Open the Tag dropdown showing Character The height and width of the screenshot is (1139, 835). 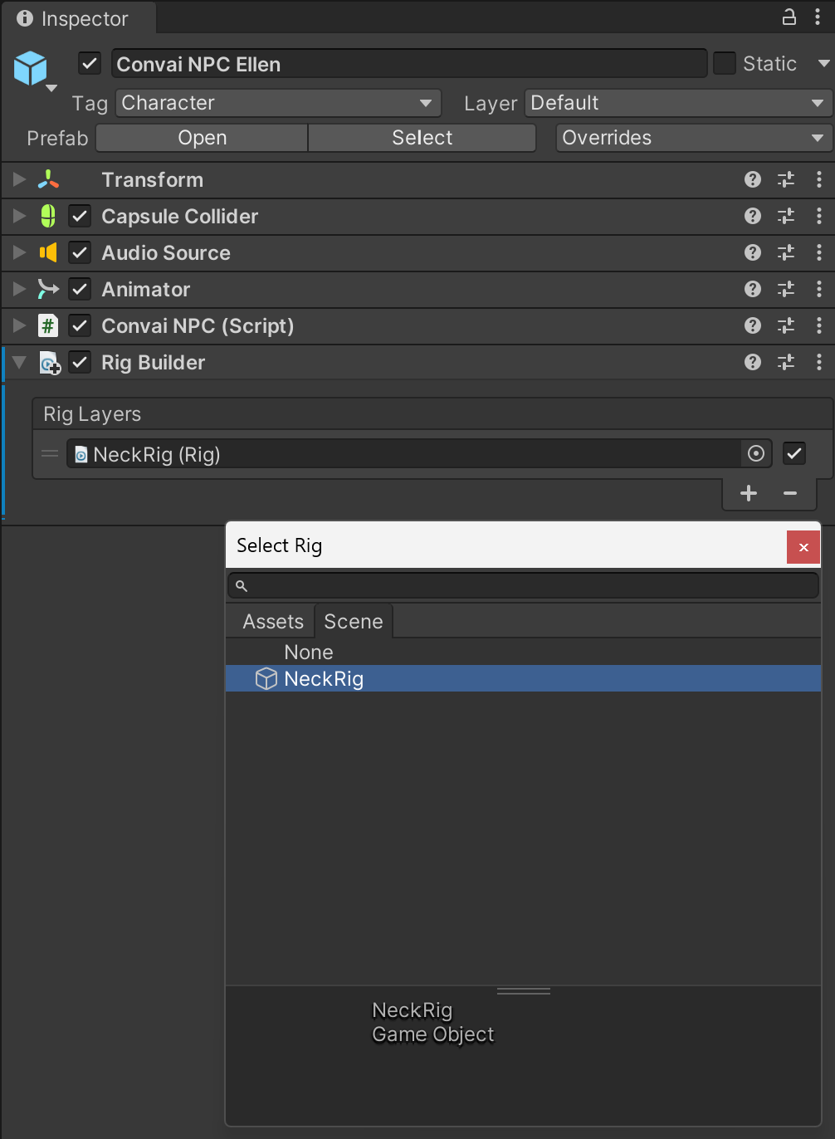coord(278,103)
